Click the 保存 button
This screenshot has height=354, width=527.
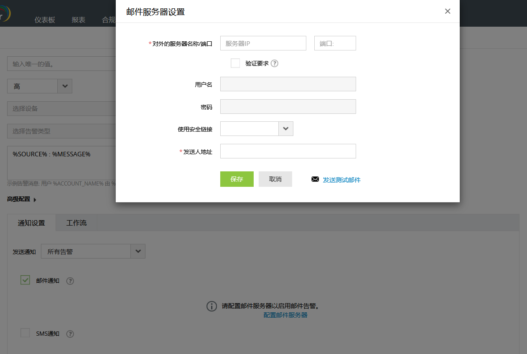point(237,179)
